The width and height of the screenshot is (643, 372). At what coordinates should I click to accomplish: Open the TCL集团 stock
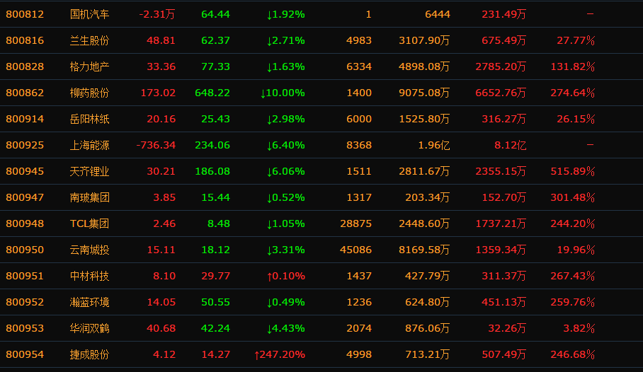[x=90, y=223]
